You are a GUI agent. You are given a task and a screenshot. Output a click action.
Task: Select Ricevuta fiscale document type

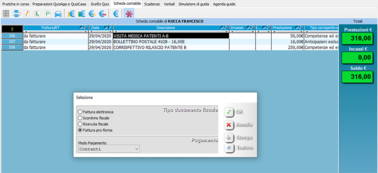[x=93, y=124]
